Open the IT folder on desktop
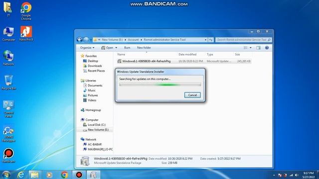 (8, 9)
